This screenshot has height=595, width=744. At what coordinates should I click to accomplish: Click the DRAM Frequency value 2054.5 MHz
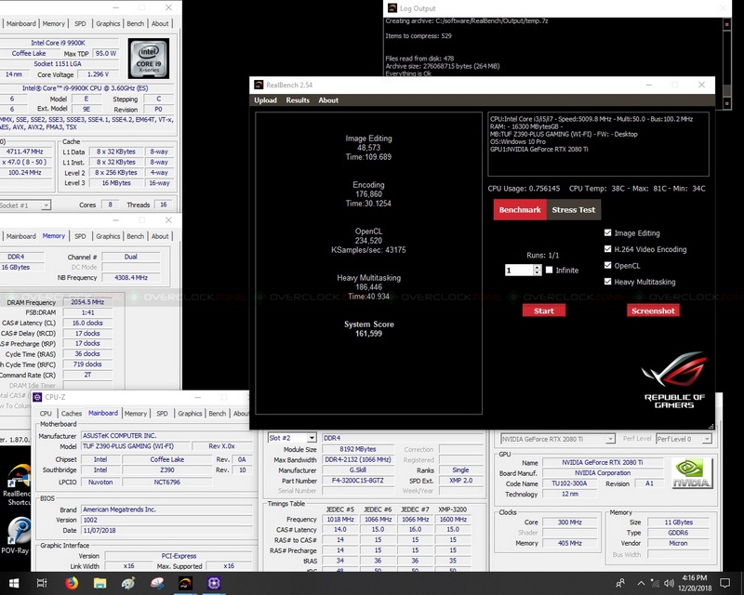[87, 302]
